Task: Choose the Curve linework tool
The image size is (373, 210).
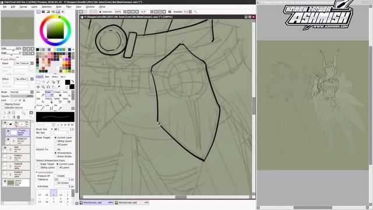Action: click(x=40, y=107)
